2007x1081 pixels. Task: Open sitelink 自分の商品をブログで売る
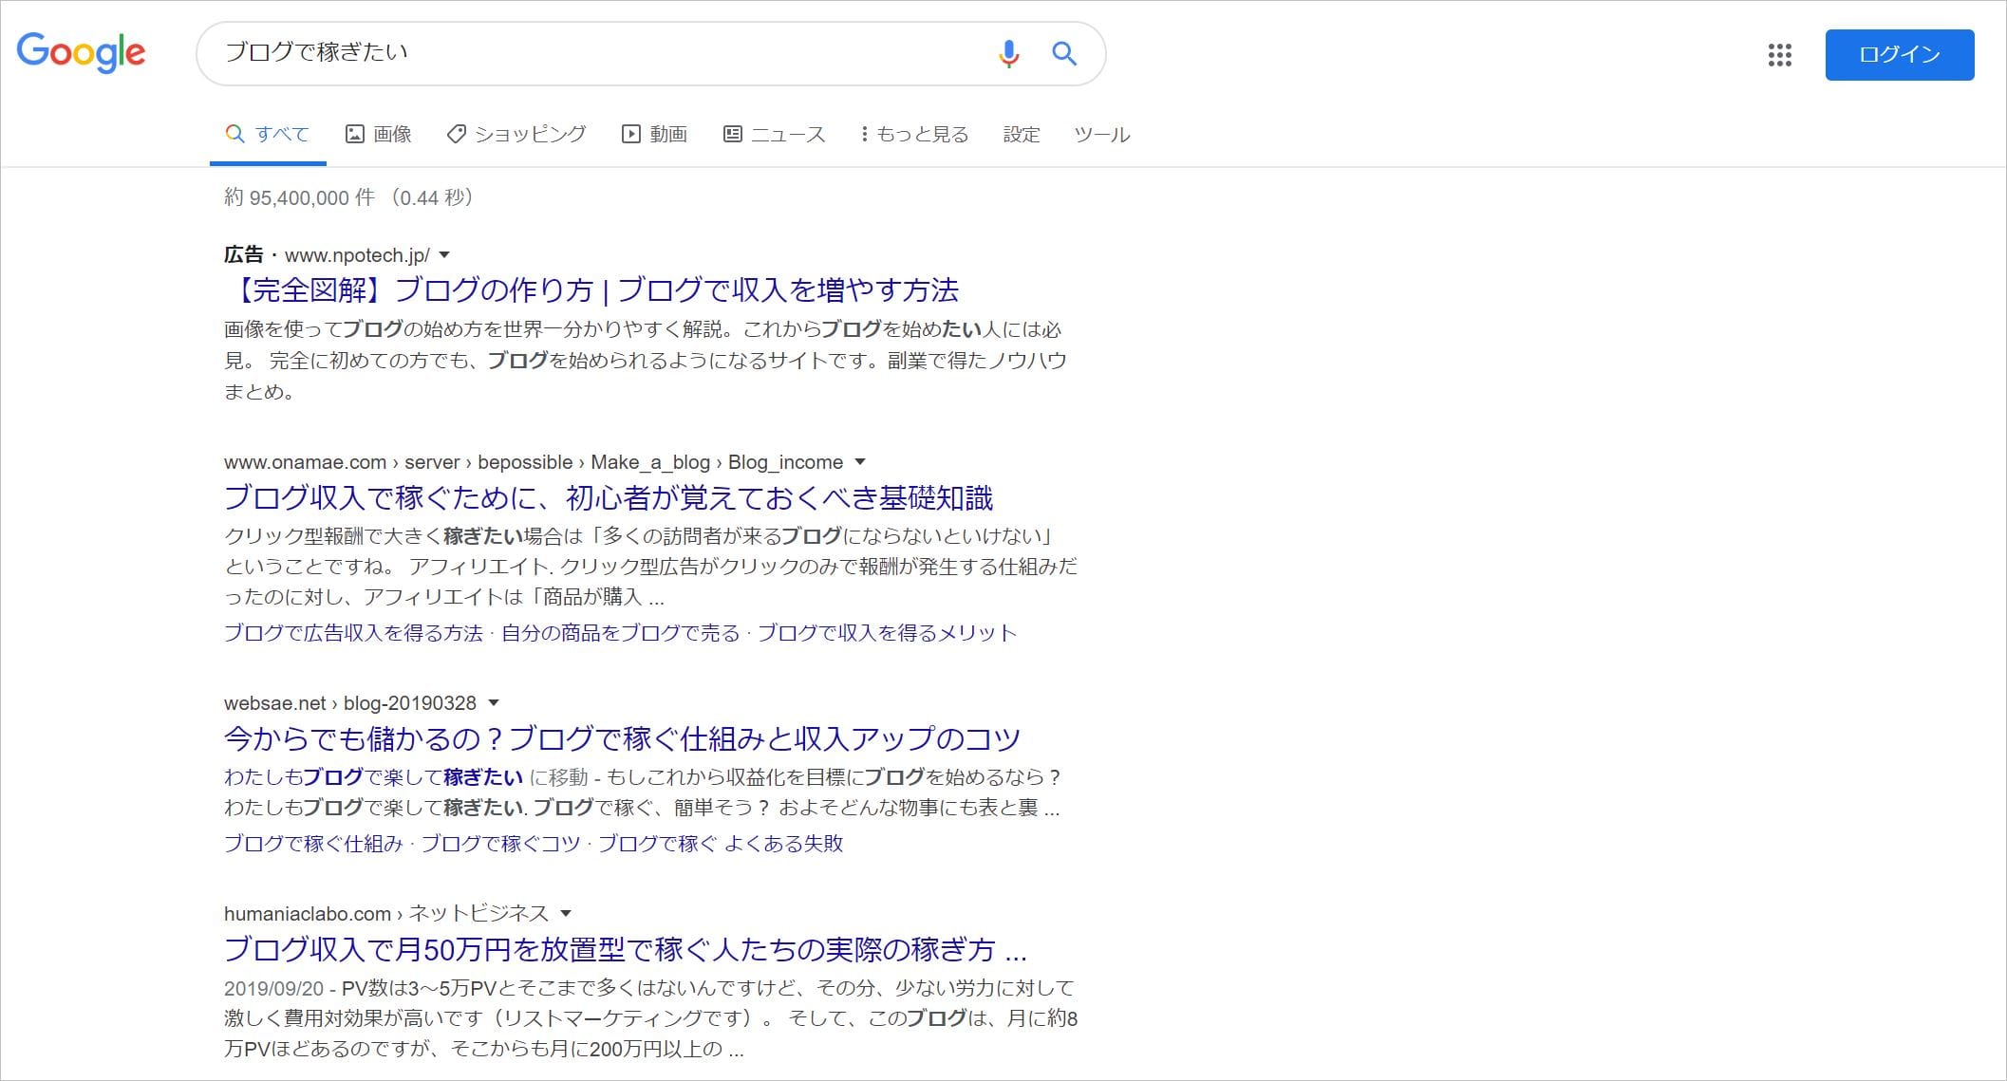click(x=620, y=633)
